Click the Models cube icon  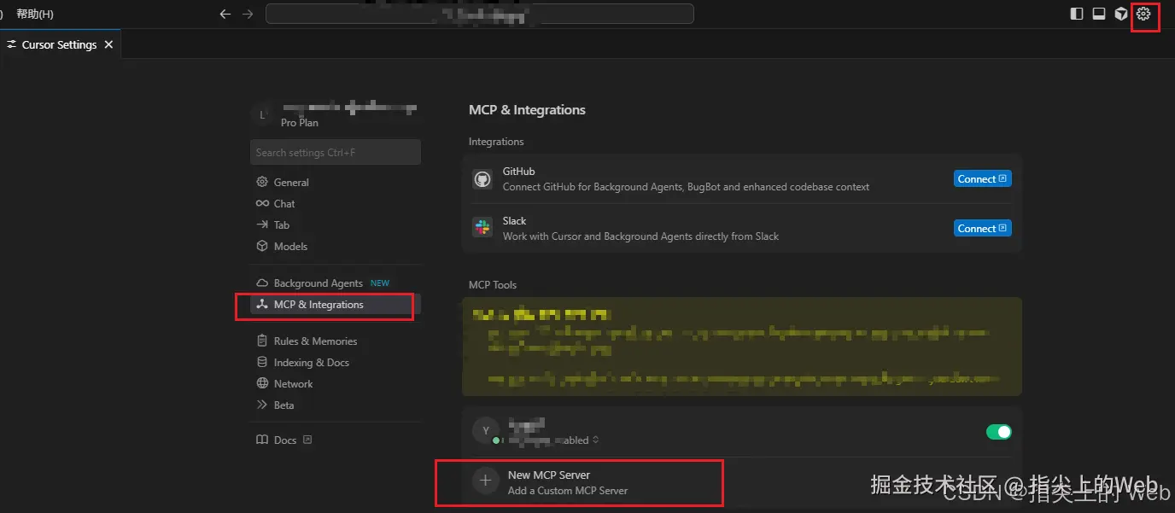pos(262,246)
